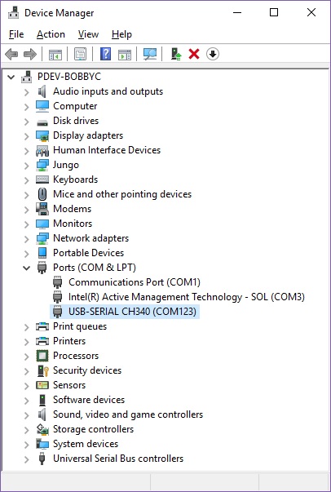Click the Update driver software icon
The image size is (331, 492).
pyautogui.click(x=176, y=55)
